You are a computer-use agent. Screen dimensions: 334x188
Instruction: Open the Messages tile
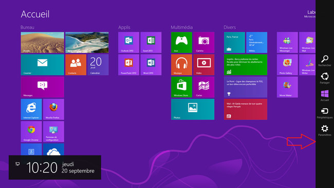pos(42,87)
